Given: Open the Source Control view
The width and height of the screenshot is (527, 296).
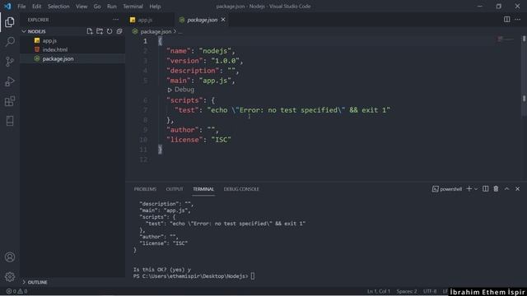Looking at the screenshot, I should (10, 62).
